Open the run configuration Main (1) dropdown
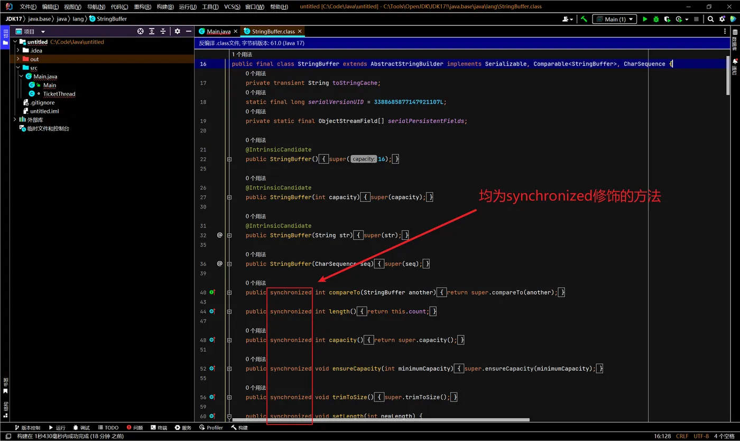This screenshot has height=441, width=740. [614, 19]
